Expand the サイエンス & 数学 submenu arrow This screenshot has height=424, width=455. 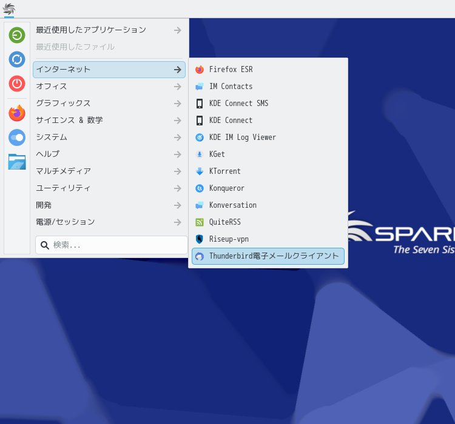[x=178, y=121]
